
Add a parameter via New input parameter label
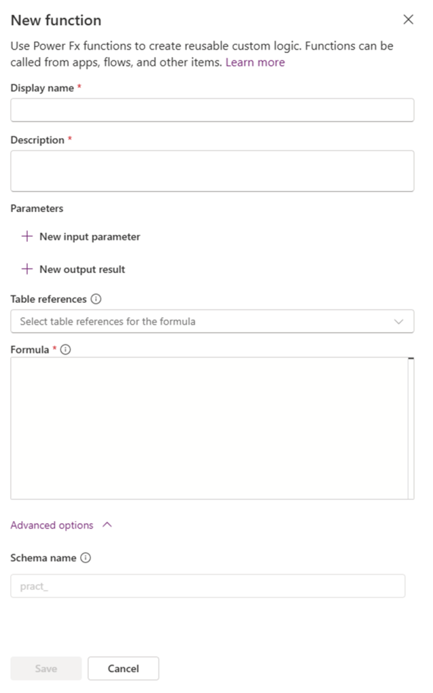click(89, 236)
